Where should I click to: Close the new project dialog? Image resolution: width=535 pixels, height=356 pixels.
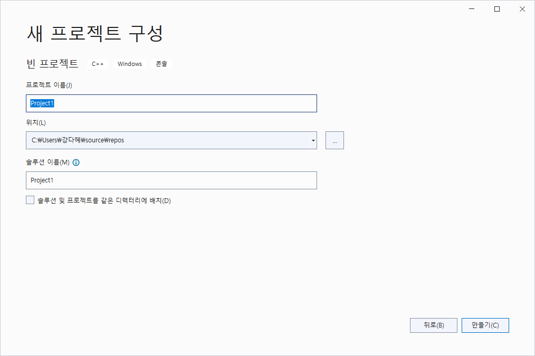click(x=522, y=9)
